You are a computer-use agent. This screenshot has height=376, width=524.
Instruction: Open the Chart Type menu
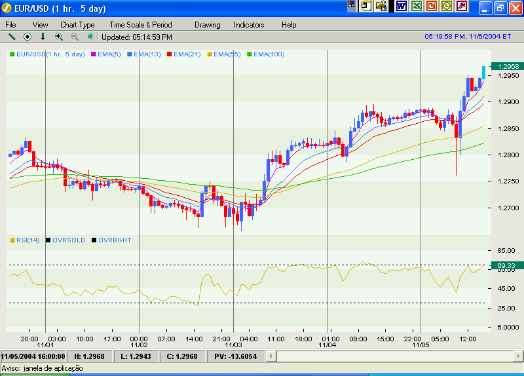[x=77, y=25]
